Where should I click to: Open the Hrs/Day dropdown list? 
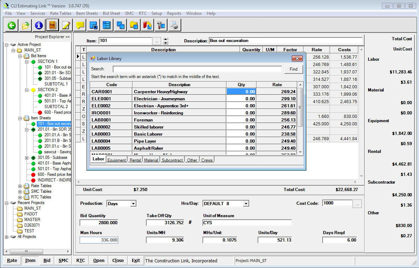pyautogui.click(x=246, y=204)
